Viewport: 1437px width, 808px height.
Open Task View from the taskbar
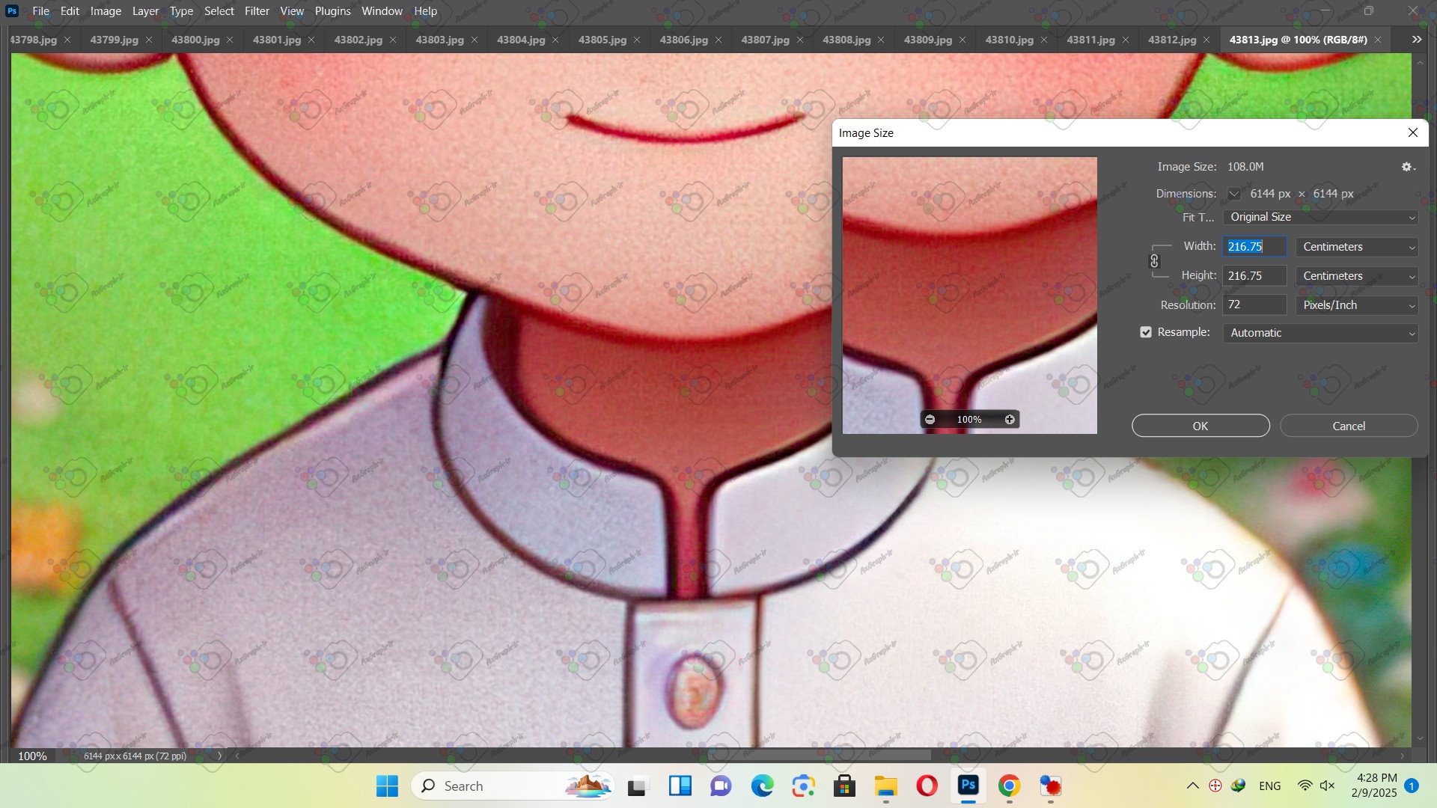point(637,786)
